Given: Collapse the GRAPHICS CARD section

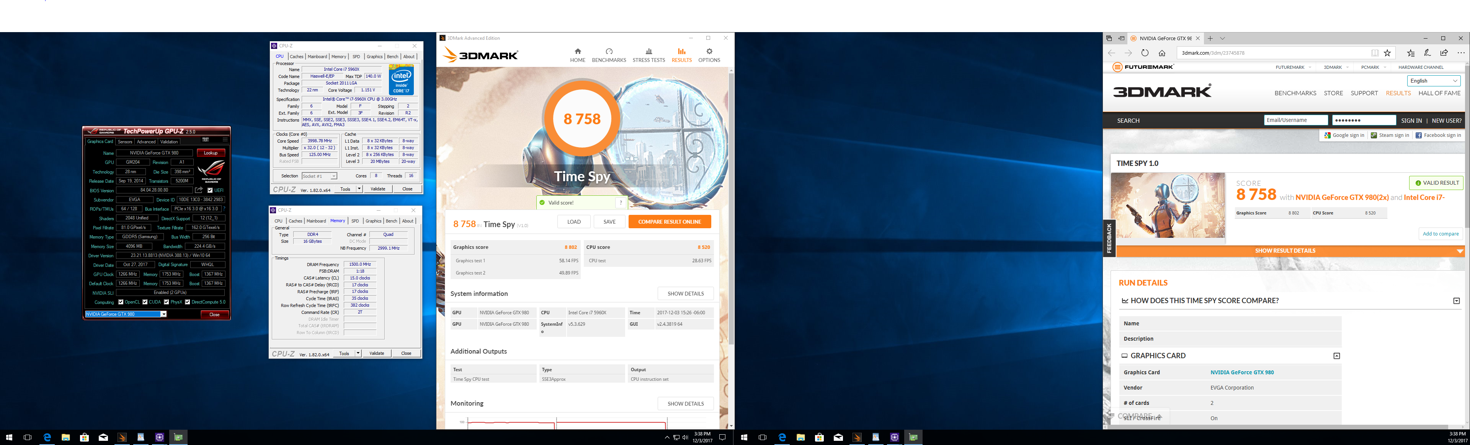Looking at the screenshot, I should tap(1336, 356).
